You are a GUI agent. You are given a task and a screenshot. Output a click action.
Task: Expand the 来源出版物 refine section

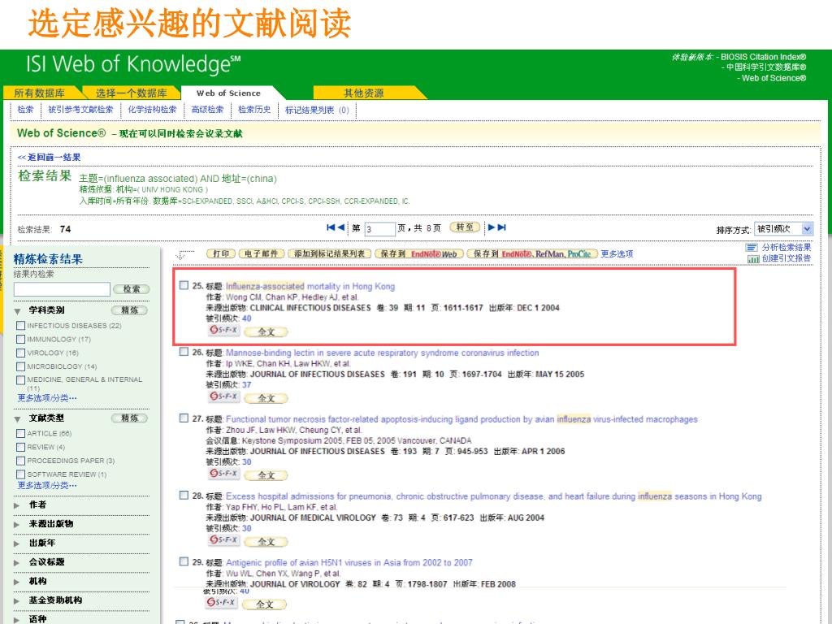pyautogui.click(x=17, y=524)
